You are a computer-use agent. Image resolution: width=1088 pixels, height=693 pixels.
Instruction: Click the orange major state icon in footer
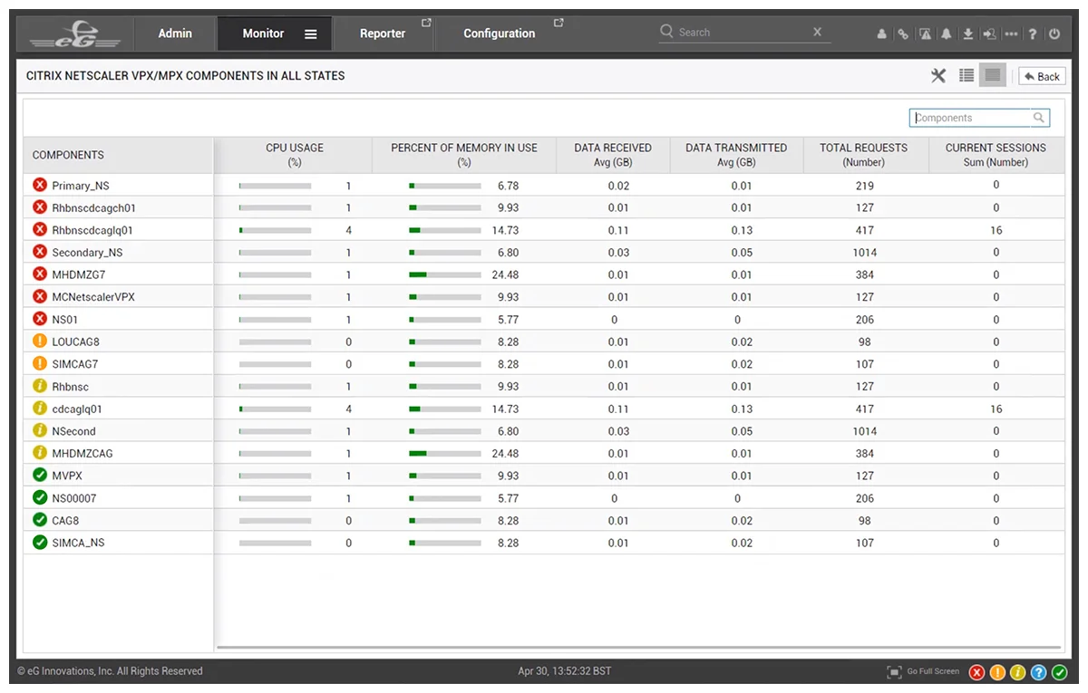(997, 672)
